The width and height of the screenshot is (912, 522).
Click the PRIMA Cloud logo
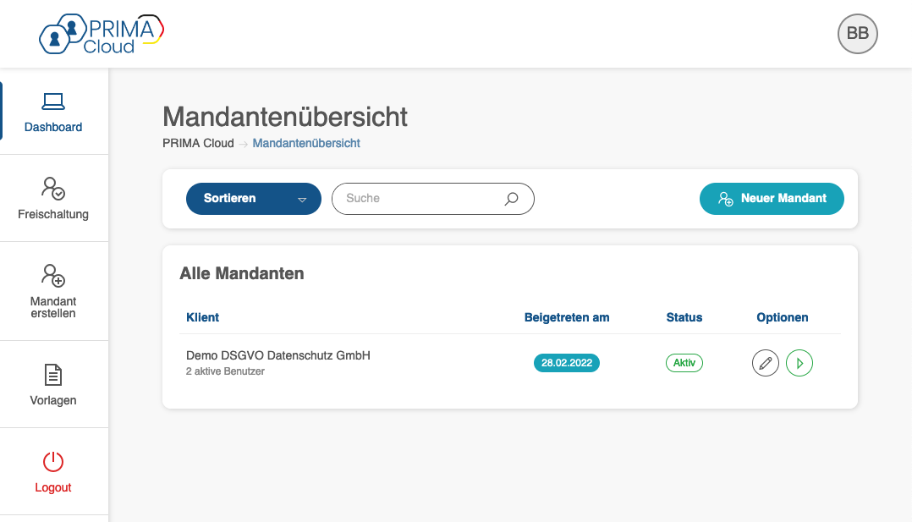(x=102, y=34)
